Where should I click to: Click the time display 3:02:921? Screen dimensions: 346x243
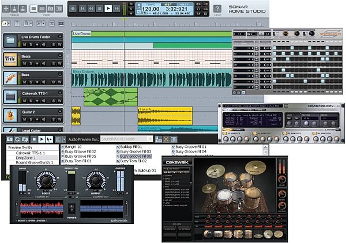pos(176,9)
